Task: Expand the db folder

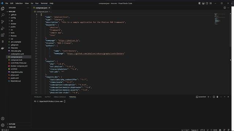Action: coord(12,21)
